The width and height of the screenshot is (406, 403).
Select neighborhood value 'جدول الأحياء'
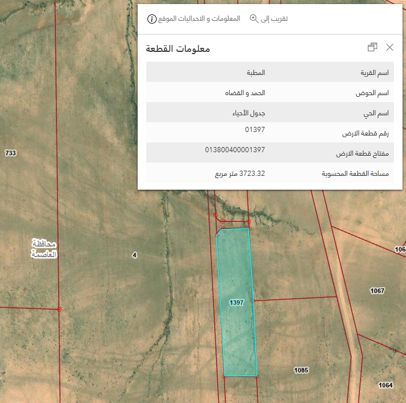249,113
